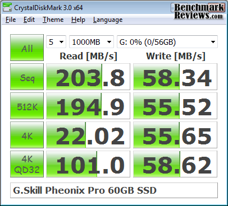Open the Language menu

108,20
